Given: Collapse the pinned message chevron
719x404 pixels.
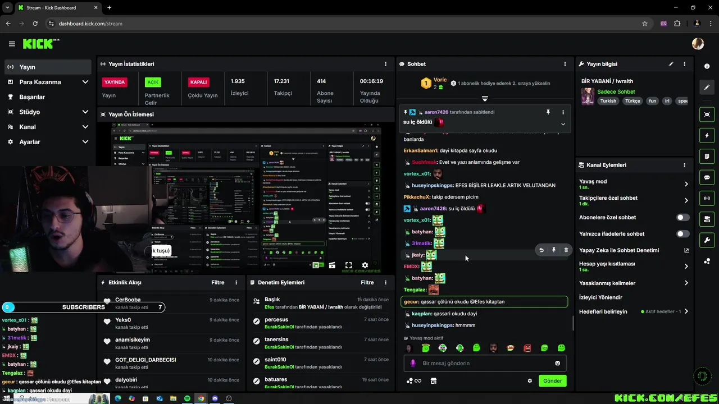Looking at the screenshot, I should 563,124.
